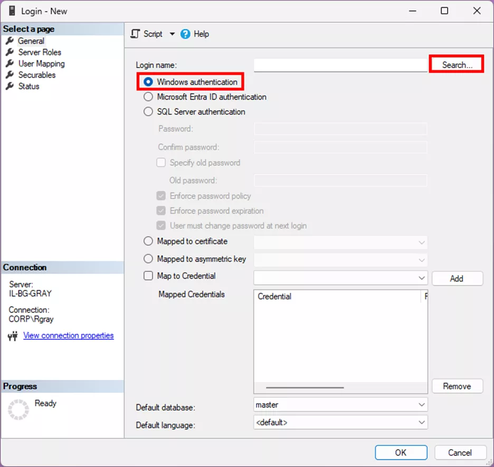The image size is (494, 467).
Task: Click the Mapped Credentials horizontal scrollbar
Action: (x=305, y=388)
